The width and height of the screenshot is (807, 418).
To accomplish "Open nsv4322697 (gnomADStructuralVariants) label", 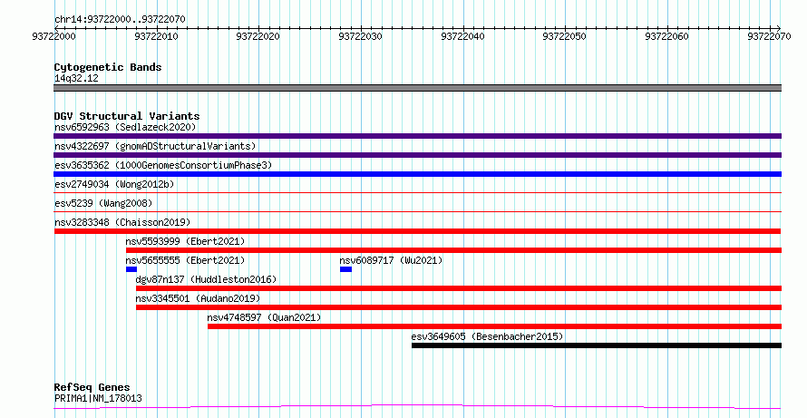I will pos(155,146).
